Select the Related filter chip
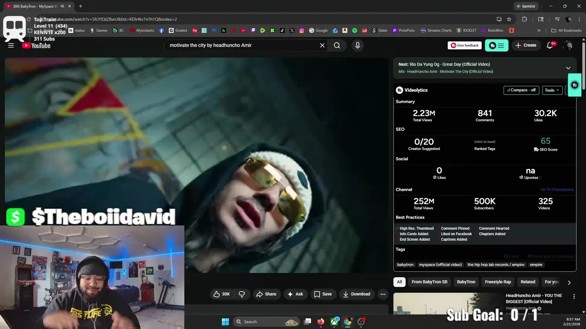This screenshot has height=329, width=586. coord(528,282)
